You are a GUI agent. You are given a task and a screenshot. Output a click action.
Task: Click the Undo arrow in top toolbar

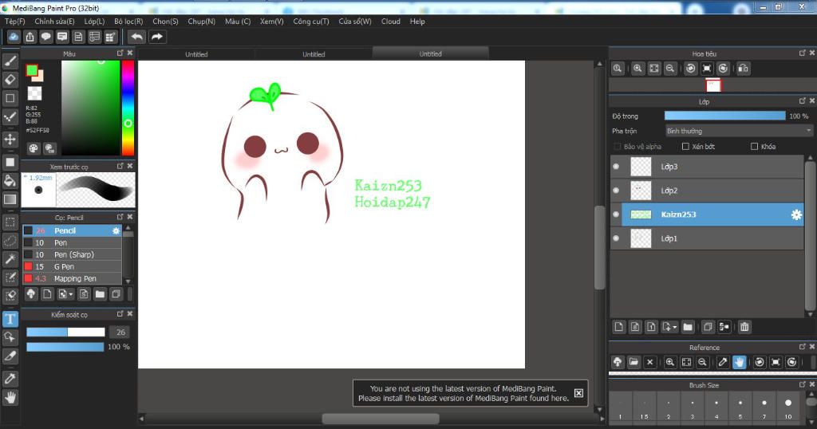point(136,37)
